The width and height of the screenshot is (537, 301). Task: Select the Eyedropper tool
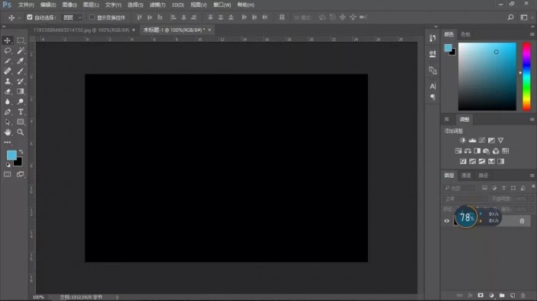(21, 61)
